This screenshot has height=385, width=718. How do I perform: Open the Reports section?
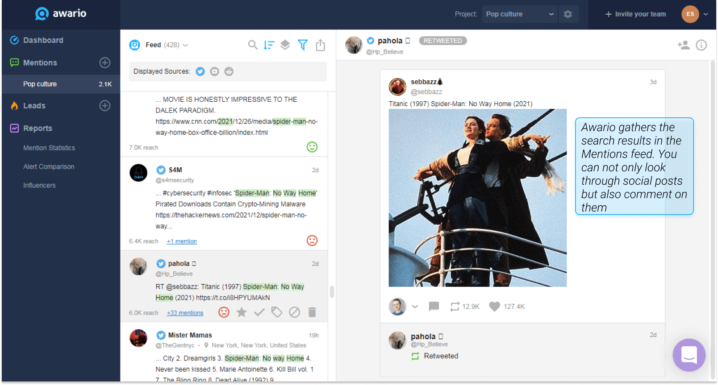click(x=38, y=128)
